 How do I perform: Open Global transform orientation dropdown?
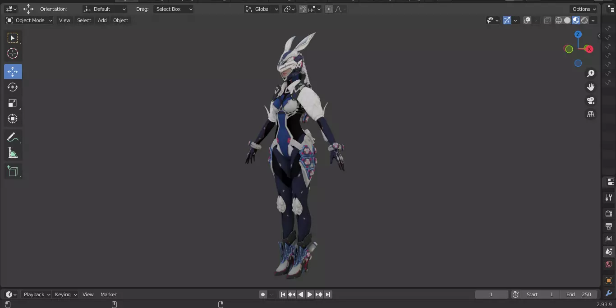click(x=262, y=9)
